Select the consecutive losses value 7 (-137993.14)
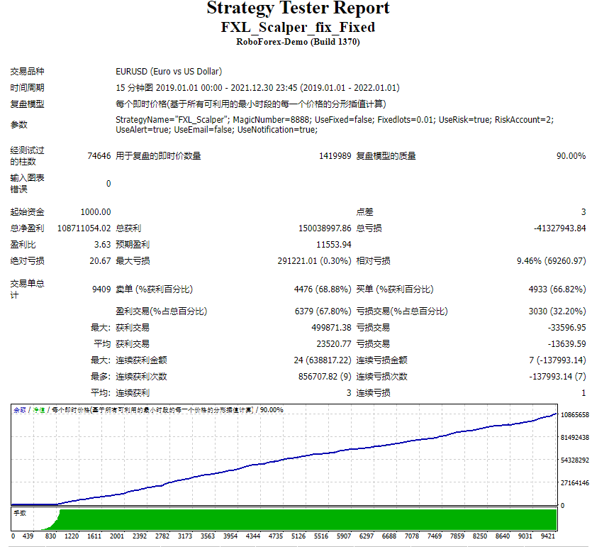609x547 pixels. click(x=557, y=360)
